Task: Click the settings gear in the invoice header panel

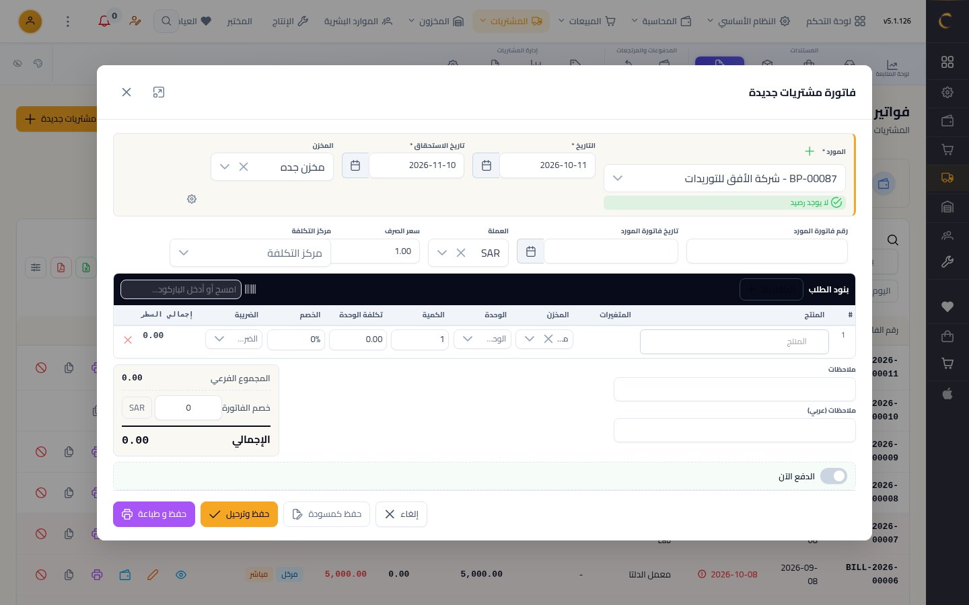Action: pos(192,199)
